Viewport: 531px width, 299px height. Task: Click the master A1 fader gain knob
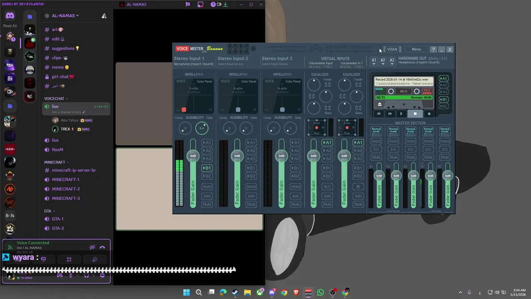click(379, 176)
